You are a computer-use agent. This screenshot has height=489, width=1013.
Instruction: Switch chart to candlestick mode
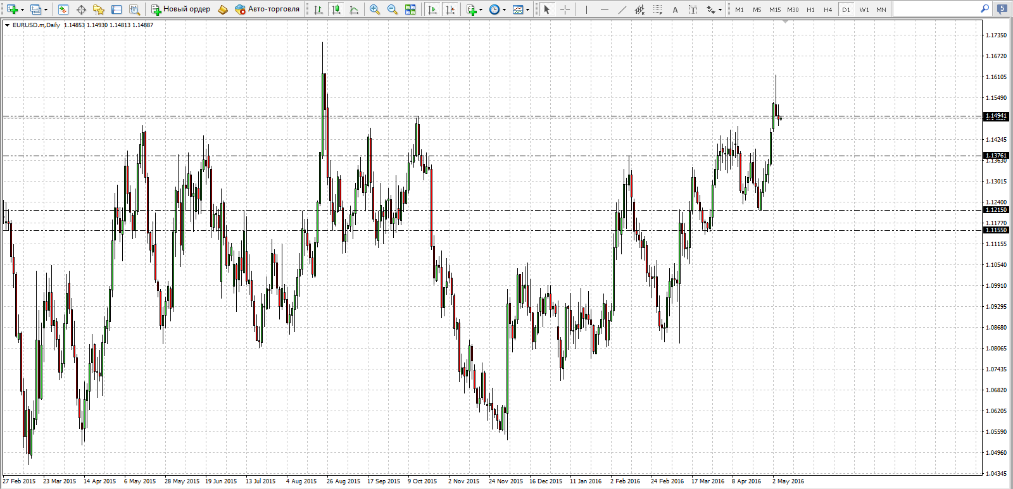tap(336, 9)
